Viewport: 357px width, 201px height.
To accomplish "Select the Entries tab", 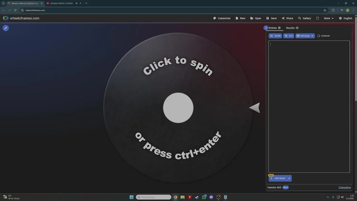I will click(274, 28).
